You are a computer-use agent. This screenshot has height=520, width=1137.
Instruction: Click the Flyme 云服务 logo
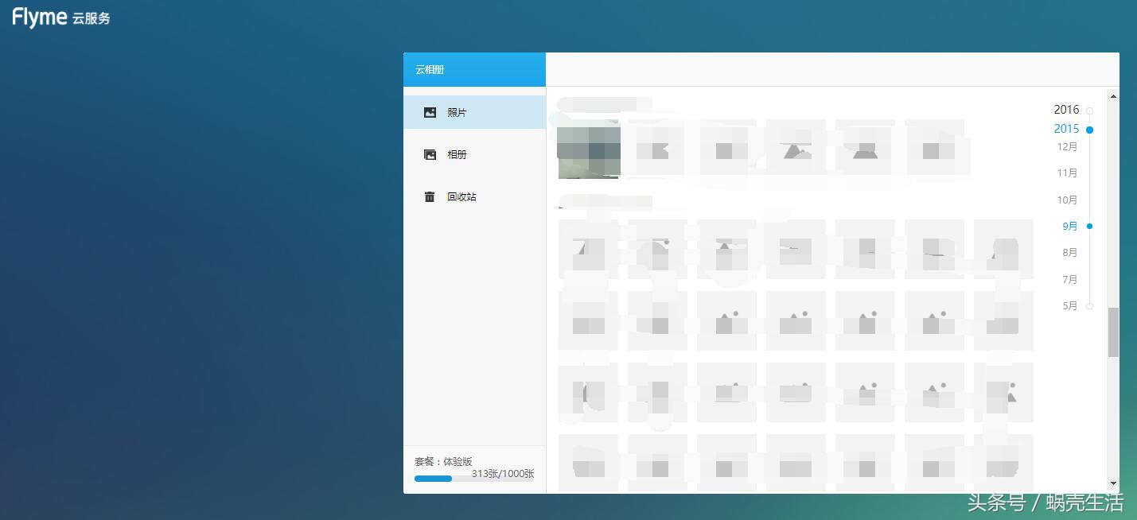(x=61, y=17)
